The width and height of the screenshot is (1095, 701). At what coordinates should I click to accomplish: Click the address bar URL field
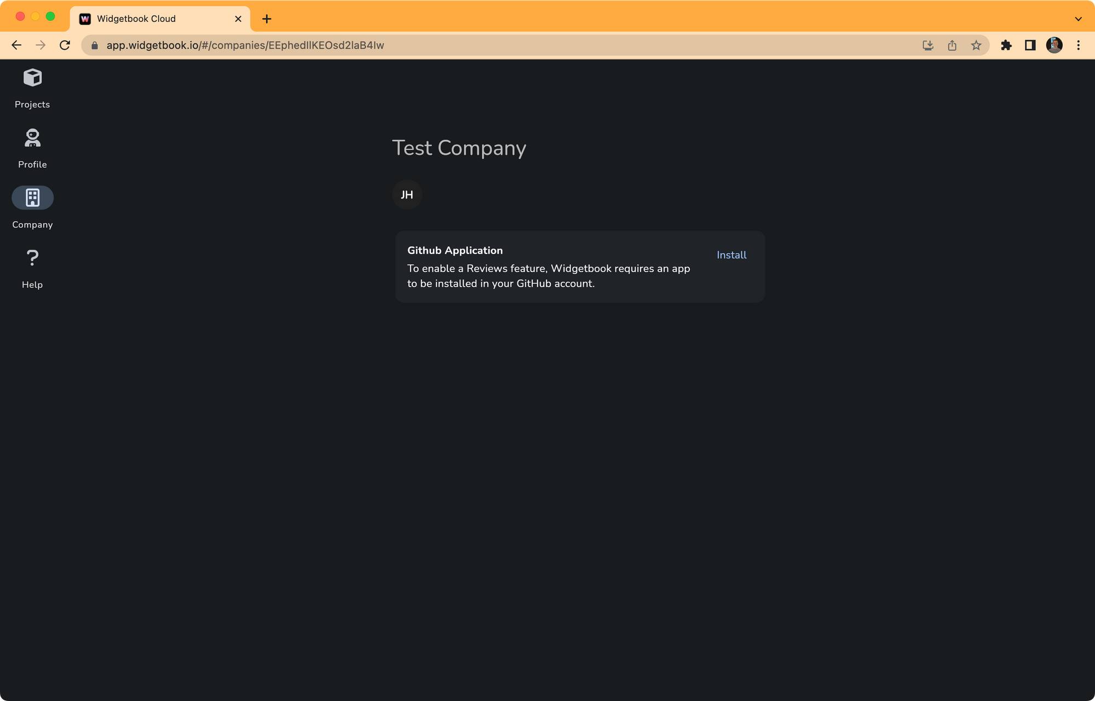tap(493, 45)
